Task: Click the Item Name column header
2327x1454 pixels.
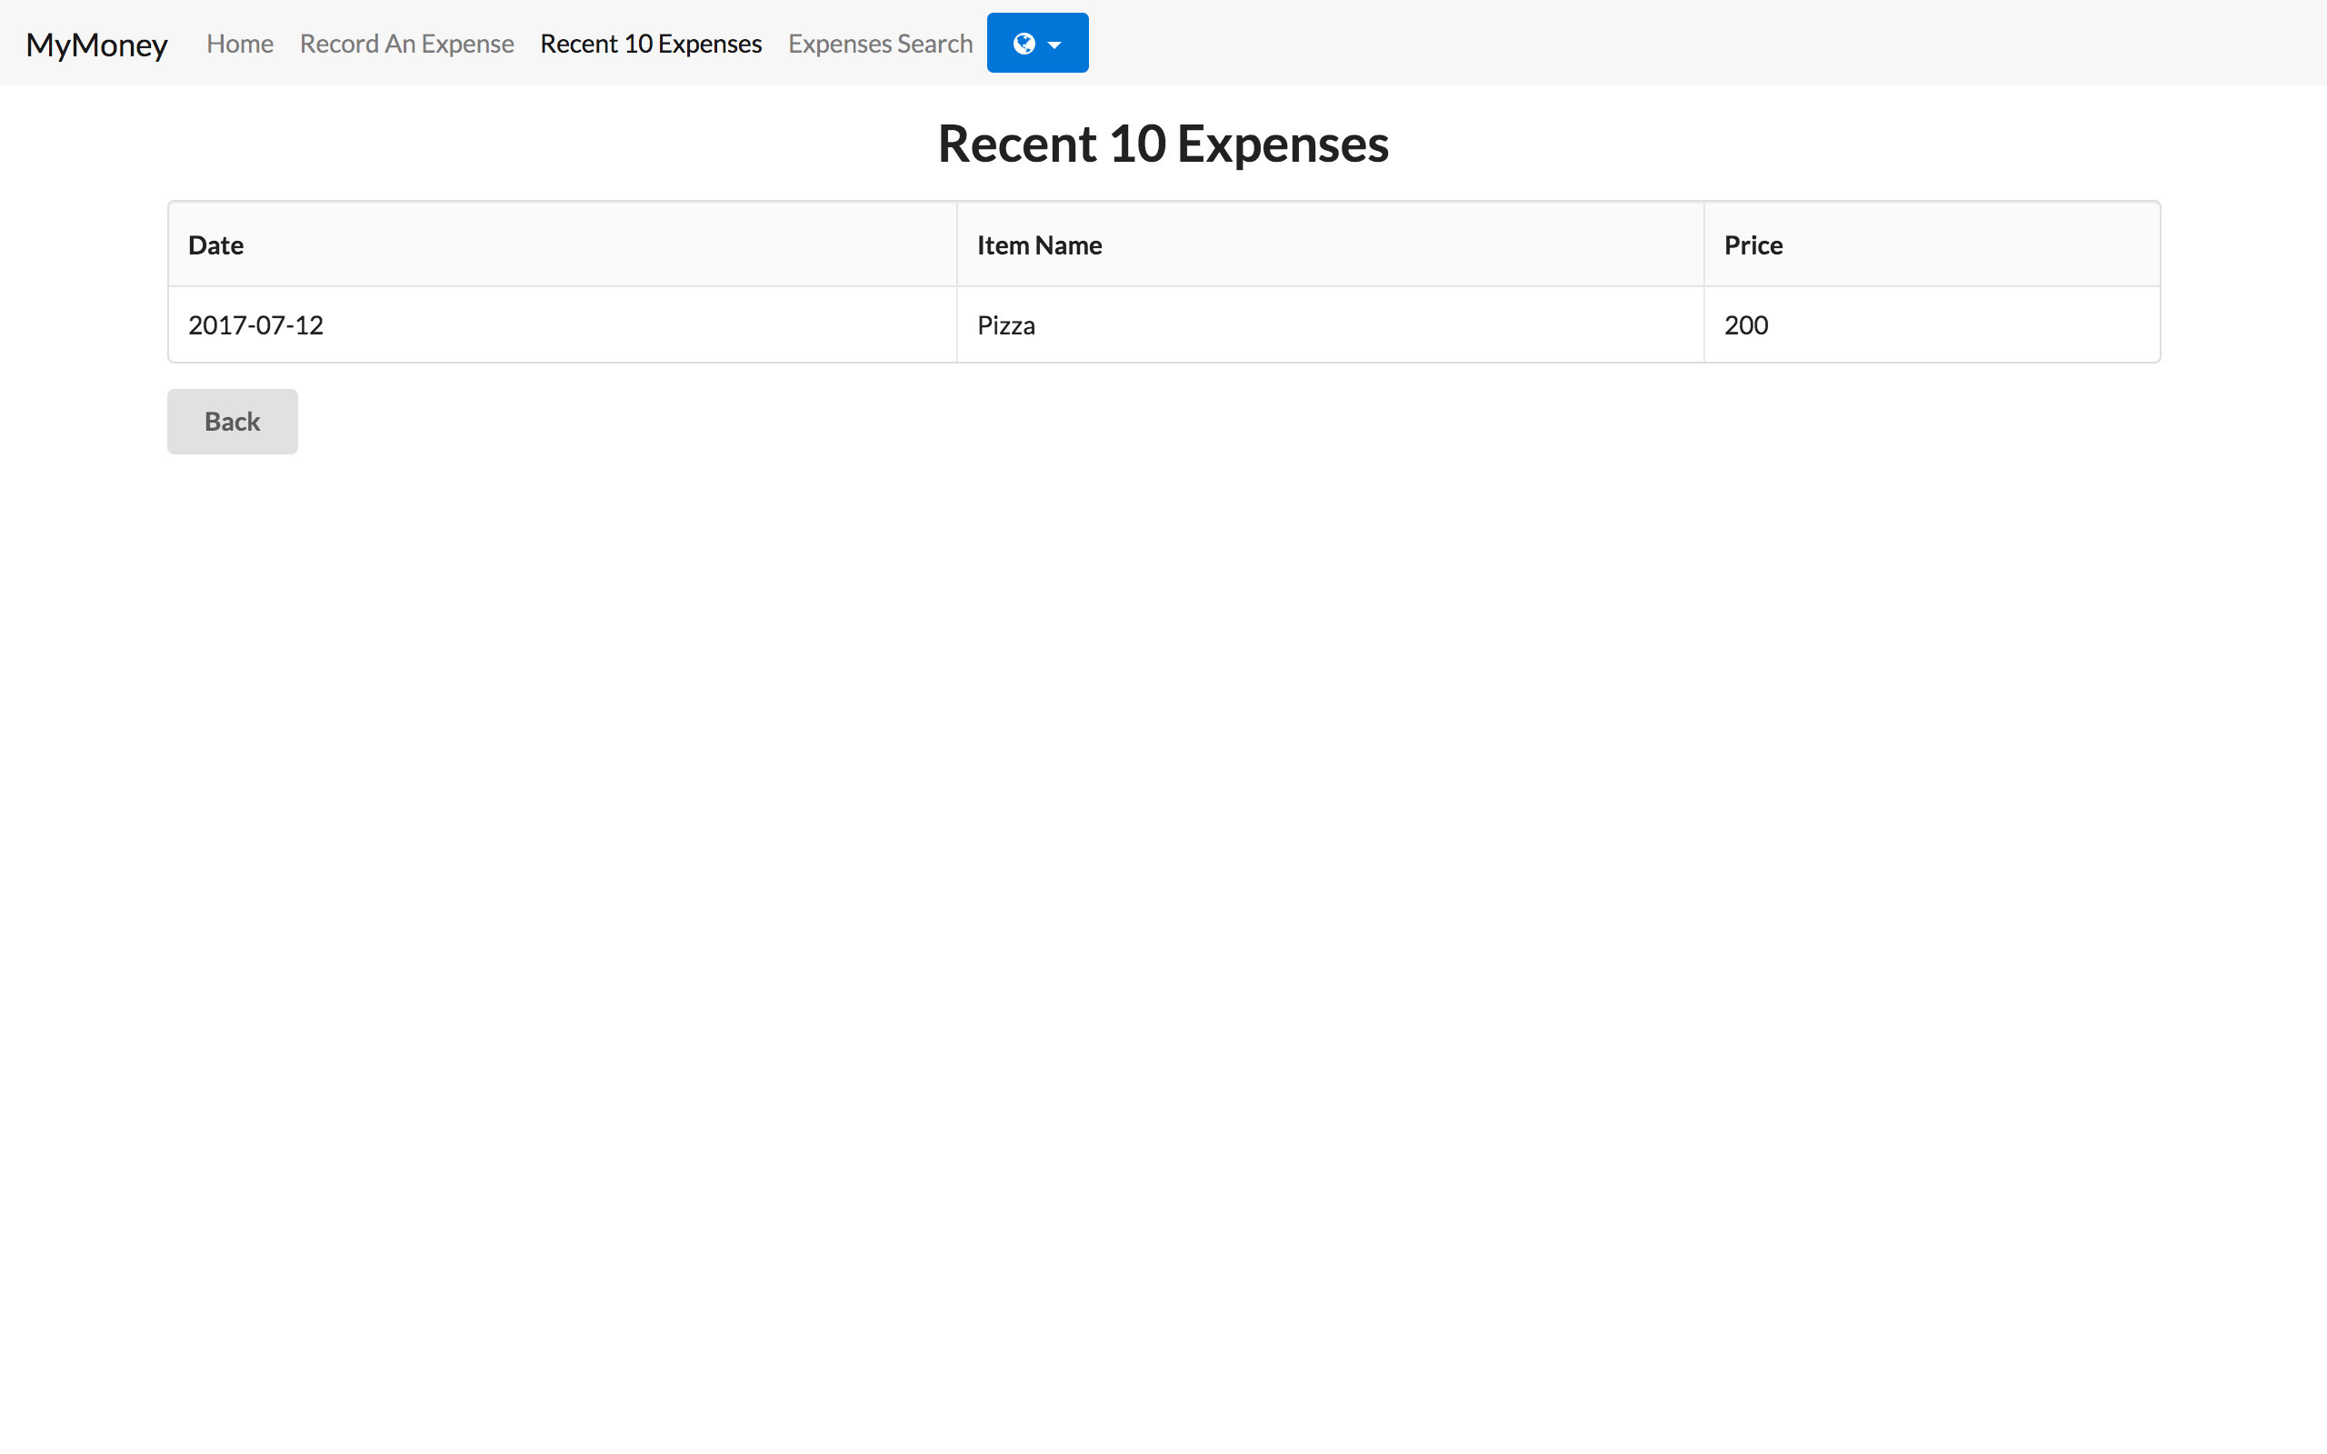Action: tap(1038, 245)
